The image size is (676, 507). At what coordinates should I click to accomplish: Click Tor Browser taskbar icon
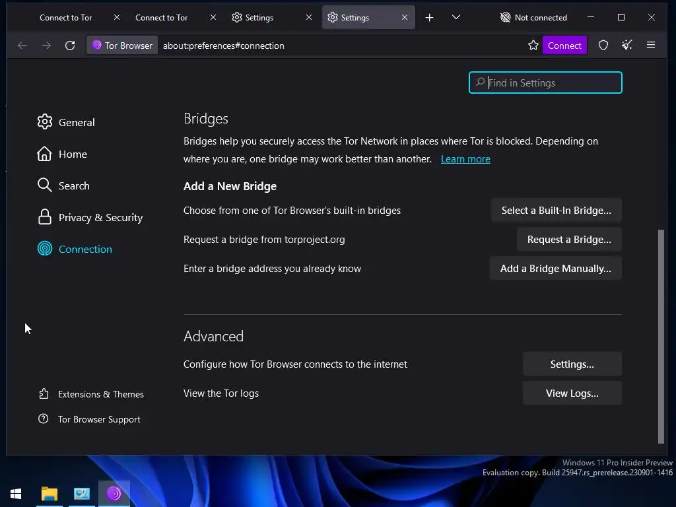(x=114, y=494)
